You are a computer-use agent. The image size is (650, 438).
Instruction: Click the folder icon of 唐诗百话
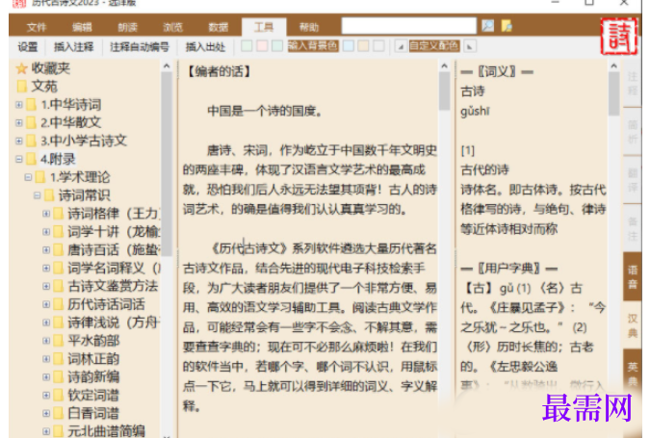(59, 250)
